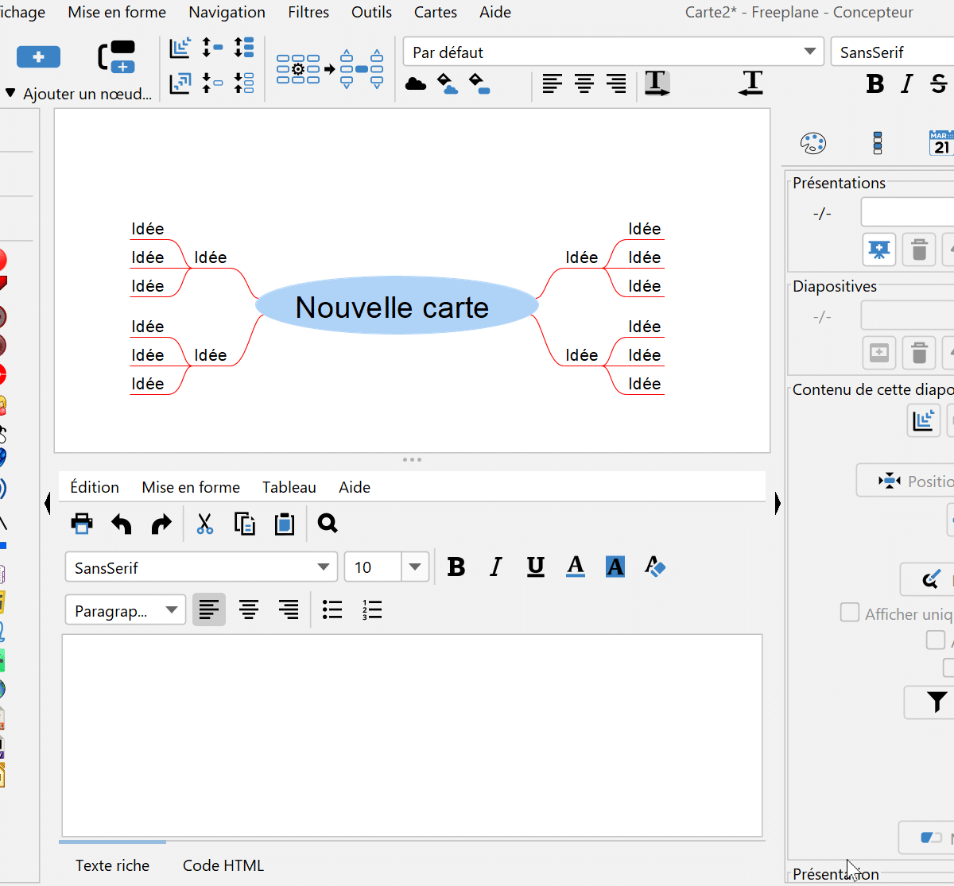Toggle underline in the note editor
The height and width of the screenshot is (886, 954).
coord(536,567)
